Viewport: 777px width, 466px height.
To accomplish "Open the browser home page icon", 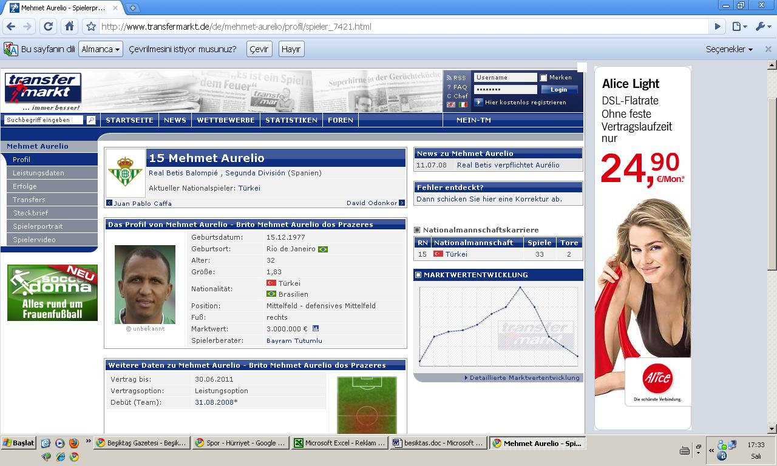I will 69,27.
